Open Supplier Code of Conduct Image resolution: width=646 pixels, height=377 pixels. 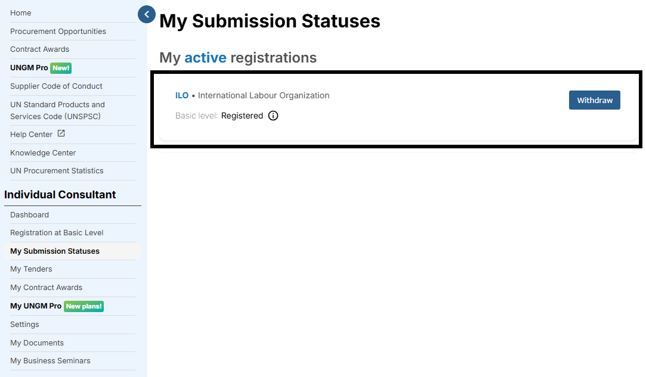(56, 86)
